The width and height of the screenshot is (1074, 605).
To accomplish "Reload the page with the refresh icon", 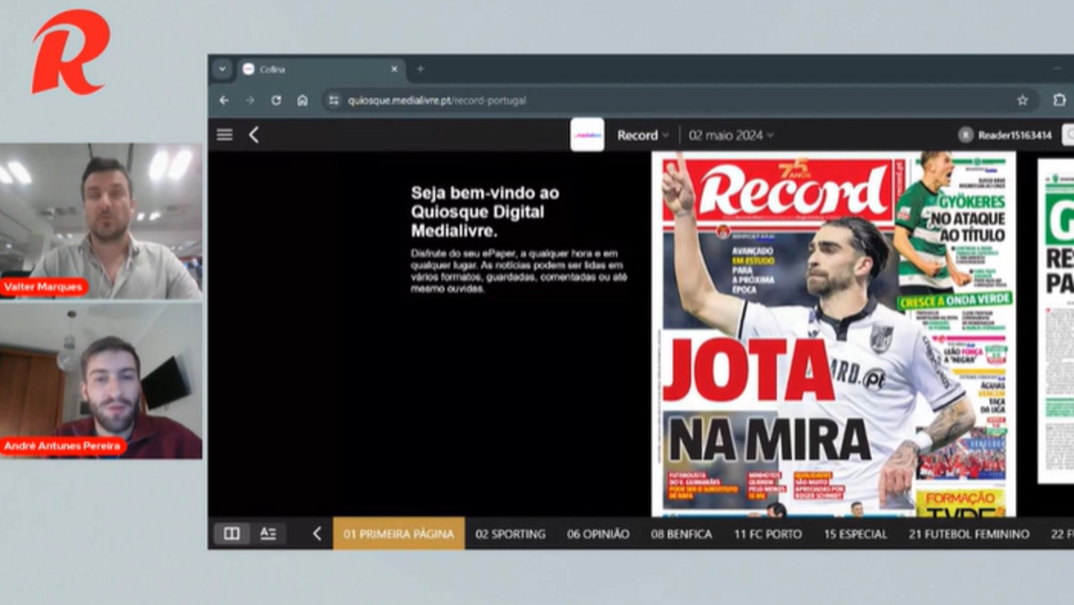I will pyautogui.click(x=276, y=100).
